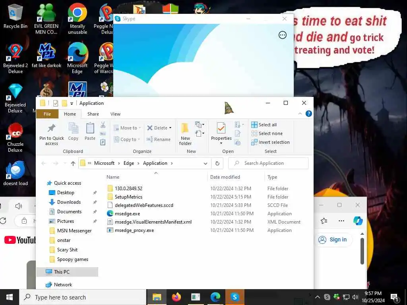
Task: Open the Recycle Bin desktop icon
Action: (x=16, y=16)
